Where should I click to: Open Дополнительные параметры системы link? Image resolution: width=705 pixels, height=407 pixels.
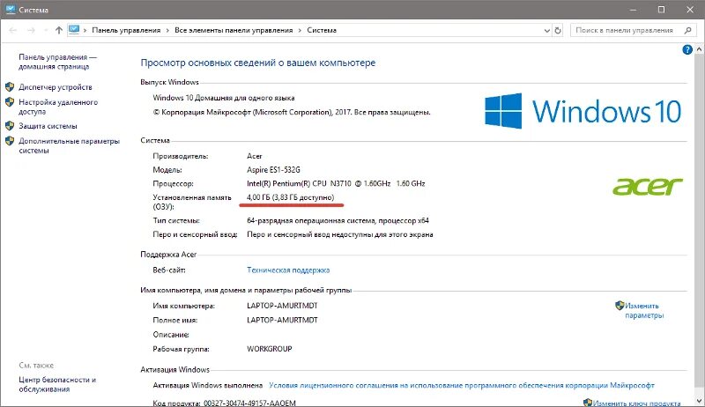coord(69,145)
